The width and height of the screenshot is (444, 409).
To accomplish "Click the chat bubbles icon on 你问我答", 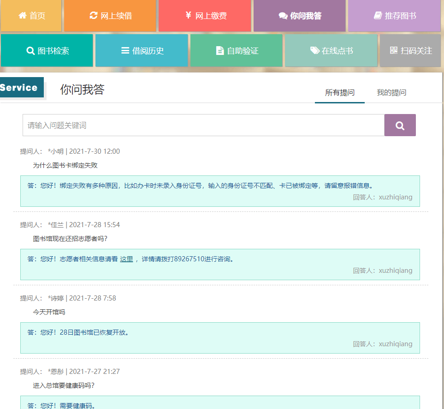I will 283,16.
